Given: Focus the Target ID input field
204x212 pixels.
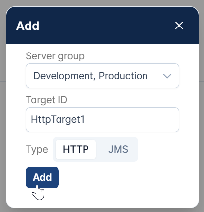Looking at the screenshot, I should point(102,120).
